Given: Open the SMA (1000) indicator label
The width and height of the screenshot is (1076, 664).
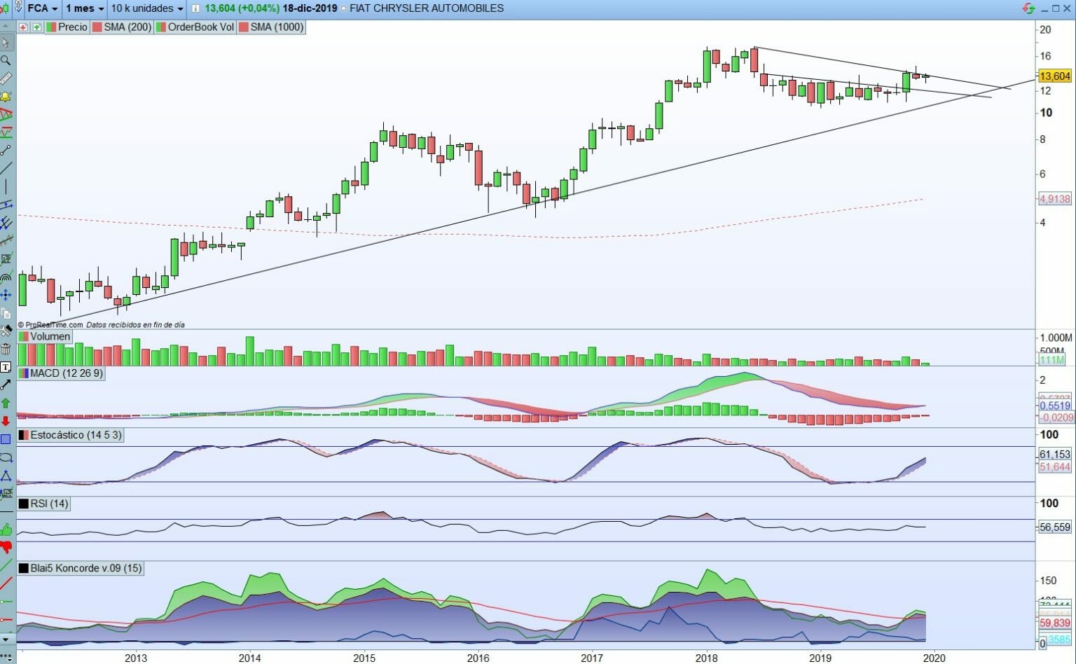Looking at the screenshot, I should pos(272,27).
